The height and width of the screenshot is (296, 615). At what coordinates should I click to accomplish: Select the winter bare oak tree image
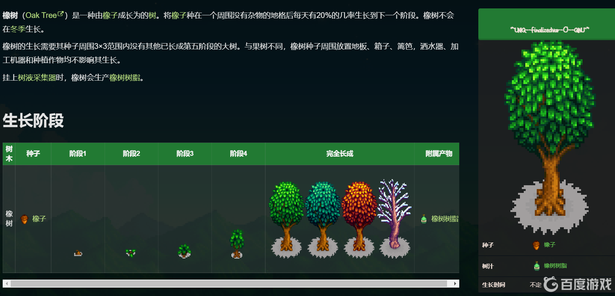[395, 219]
